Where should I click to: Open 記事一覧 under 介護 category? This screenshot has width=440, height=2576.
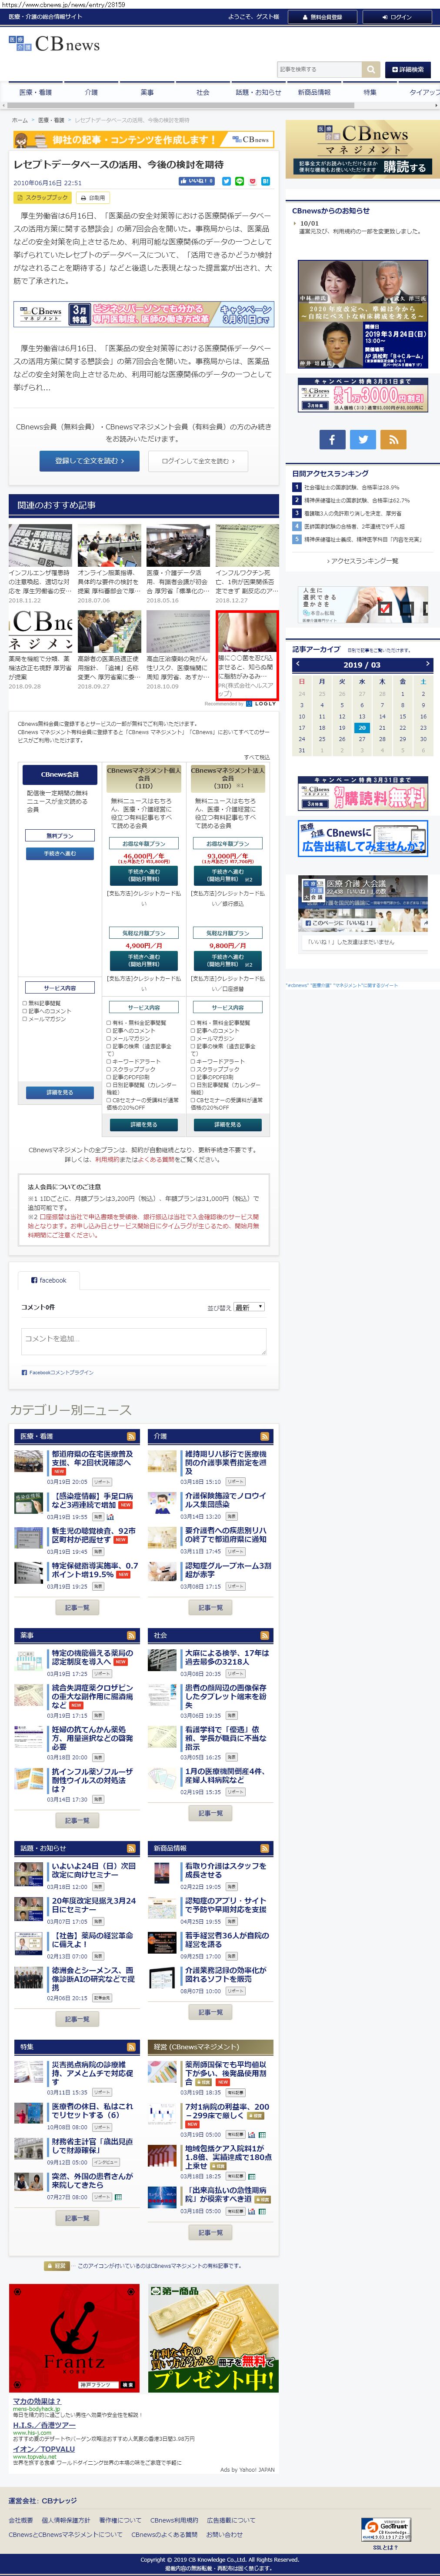click(210, 1608)
